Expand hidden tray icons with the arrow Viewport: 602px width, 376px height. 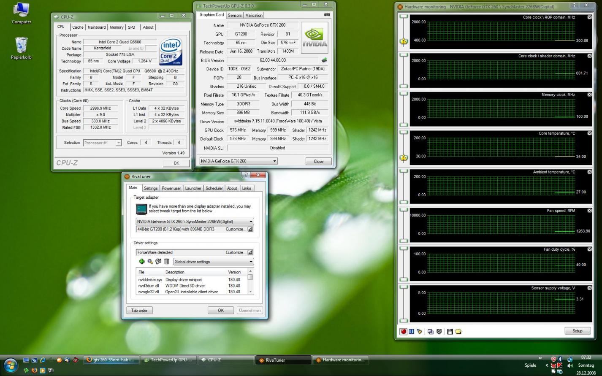click(x=547, y=365)
